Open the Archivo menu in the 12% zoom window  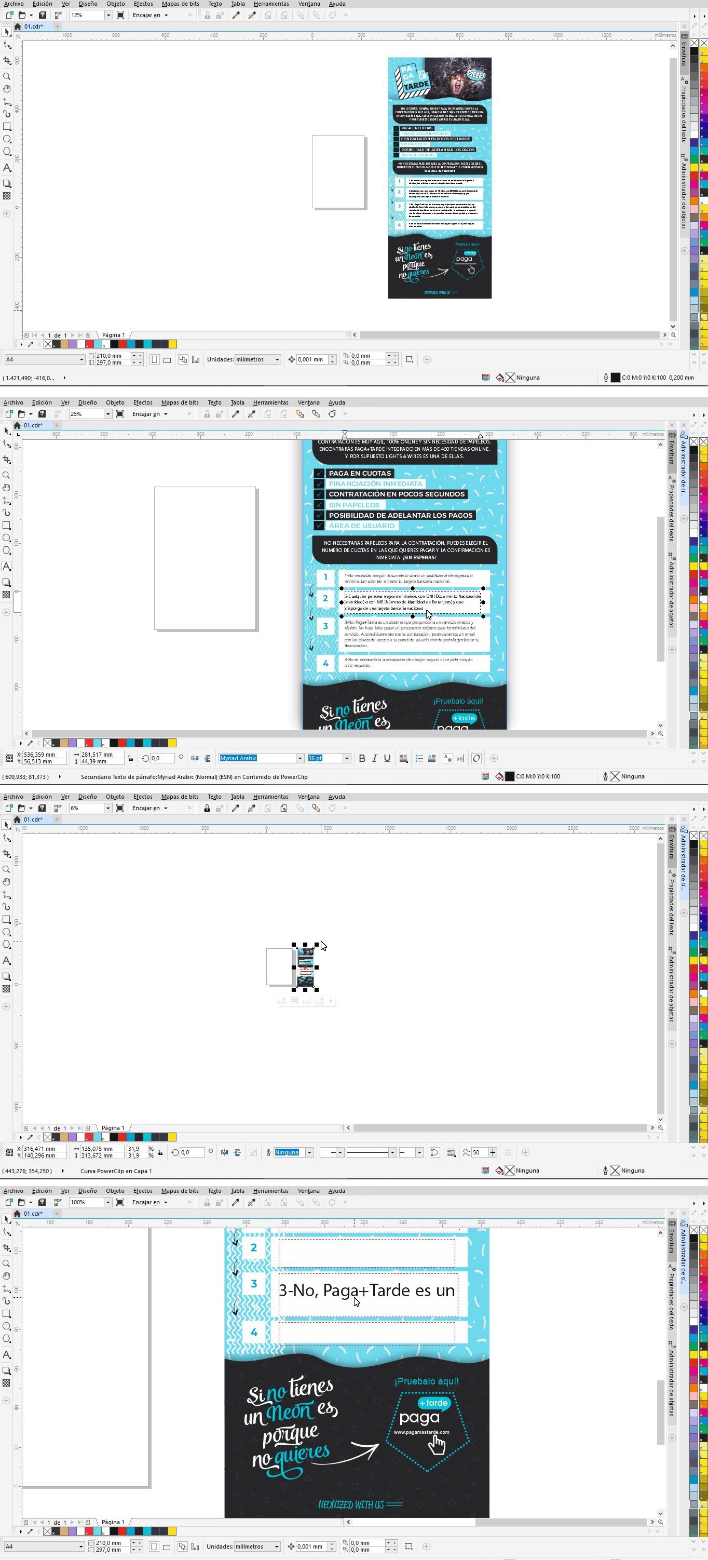pos(14,4)
